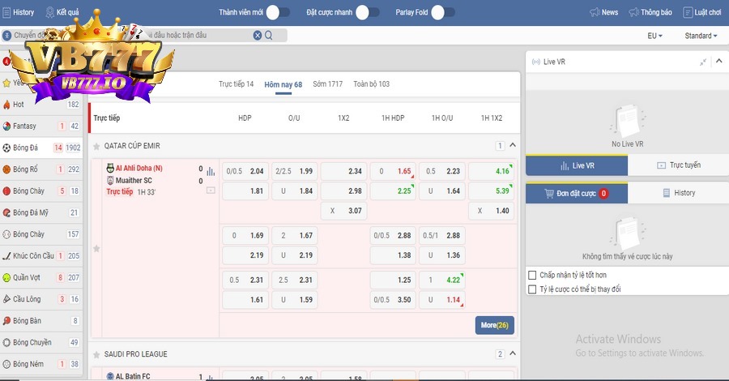The width and height of the screenshot is (729, 381).
Task: Collapse the Qatar Cúp Emir league section
Action: point(513,145)
